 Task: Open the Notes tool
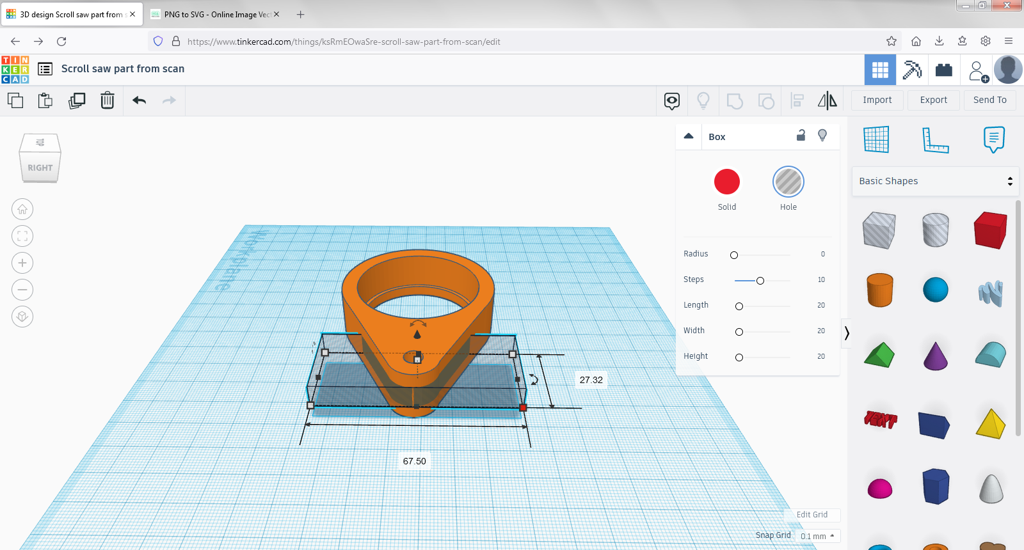point(993,139)
